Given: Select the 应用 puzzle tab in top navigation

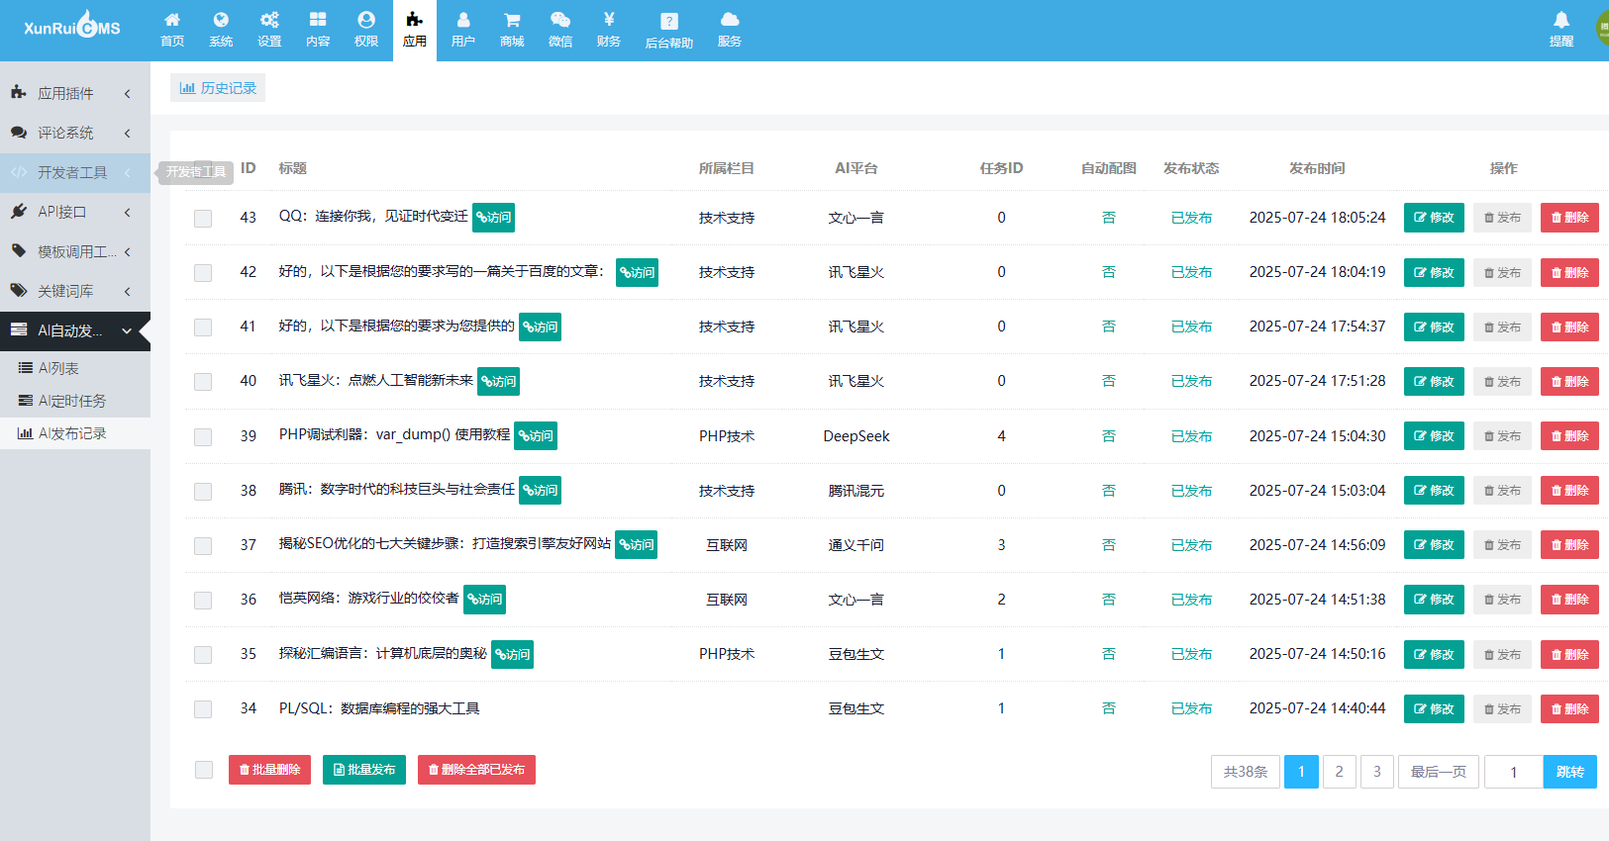Looking at the screenshot, I should click(415, 30).
